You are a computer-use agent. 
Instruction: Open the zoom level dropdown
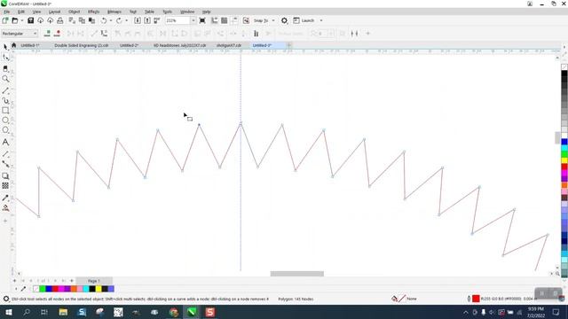point(193,20)
